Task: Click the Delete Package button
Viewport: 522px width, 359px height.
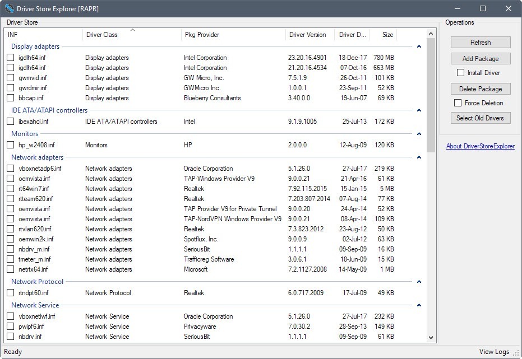Action: tap(480, 88)
